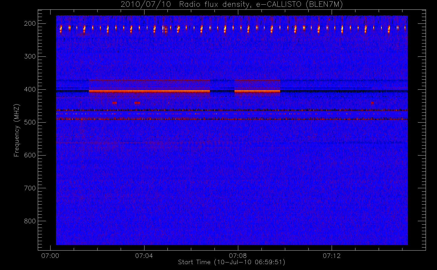Click the long bright emission band near 400 MHz
This screenshot has height=270, width=437.
pos(149,91)
